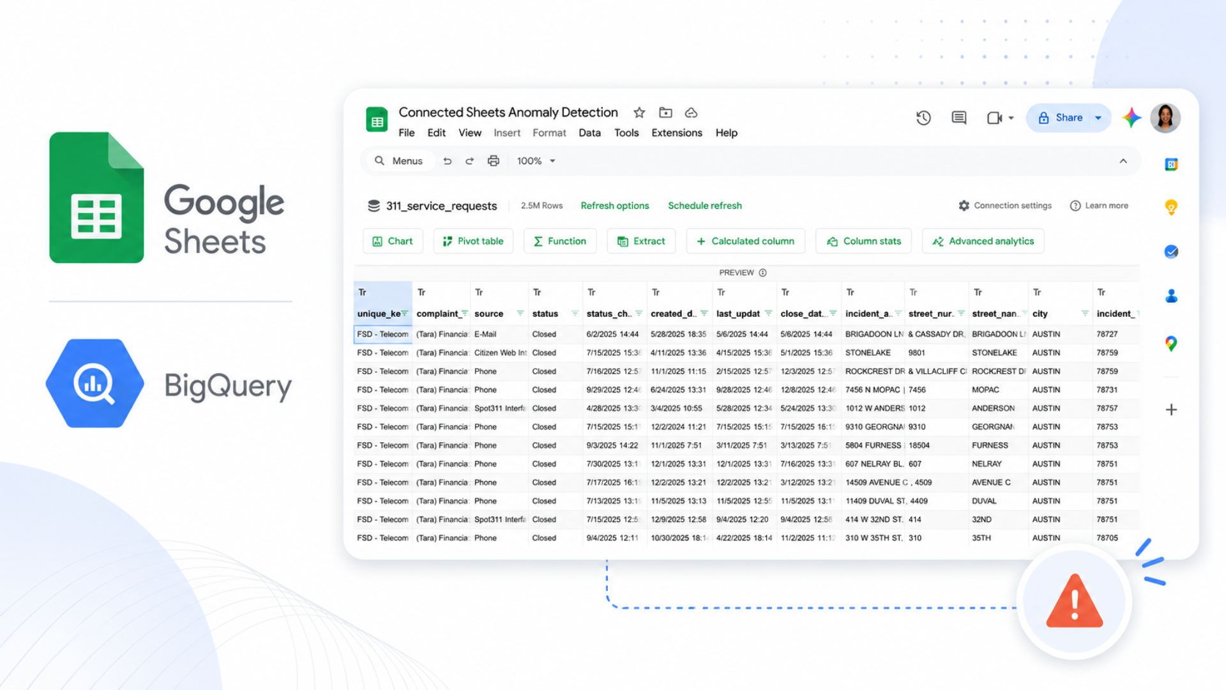This screenshot has height=690, width=1226.
Task: Open Google Maps in side panel
Action: tap(1171, 344)
